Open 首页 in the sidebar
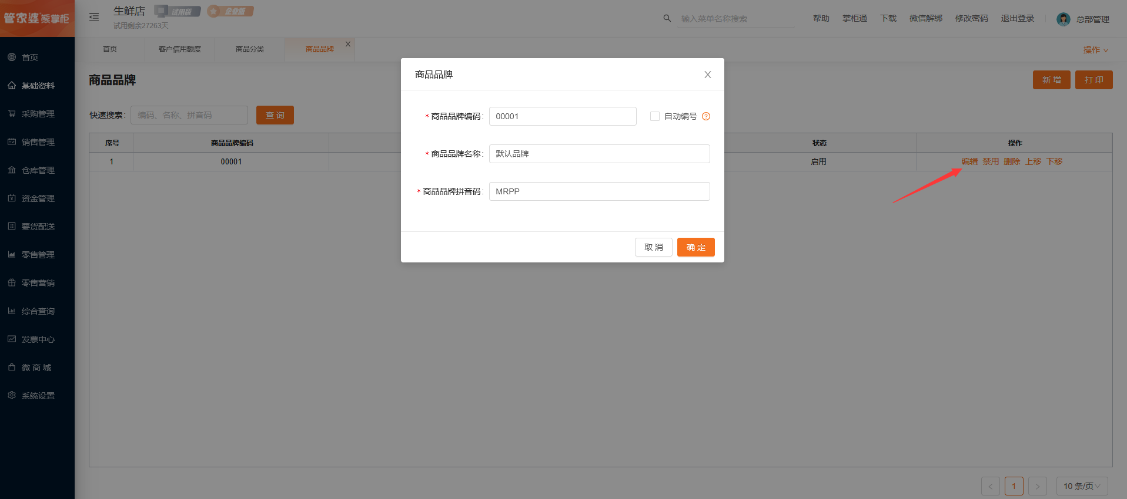The width and height of the screenshot is (1127, 499). [37, 58]
